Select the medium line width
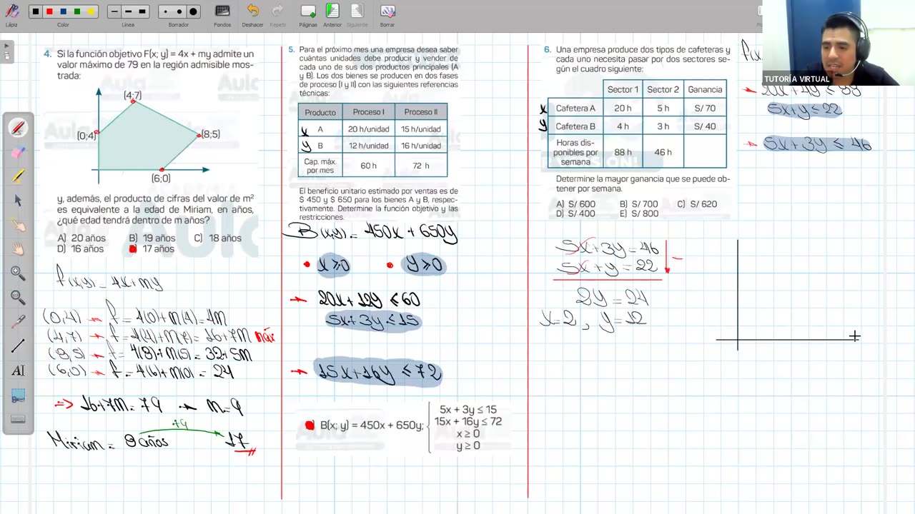The width and height of the screenshot is (915, 514). tap(128, 11)
